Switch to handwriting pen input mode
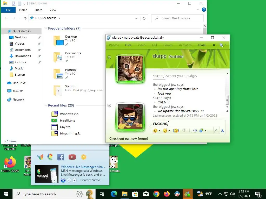This screenshot has height=199, width=266. pos(216,131)
